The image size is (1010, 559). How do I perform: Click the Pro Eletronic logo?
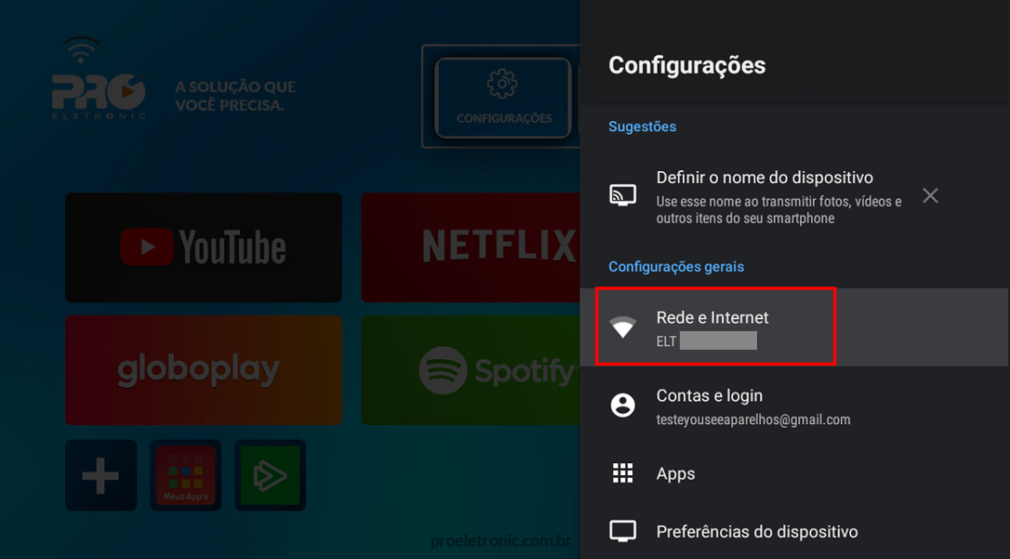click(x=99, y=78)
